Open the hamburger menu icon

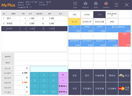[116, 5]
